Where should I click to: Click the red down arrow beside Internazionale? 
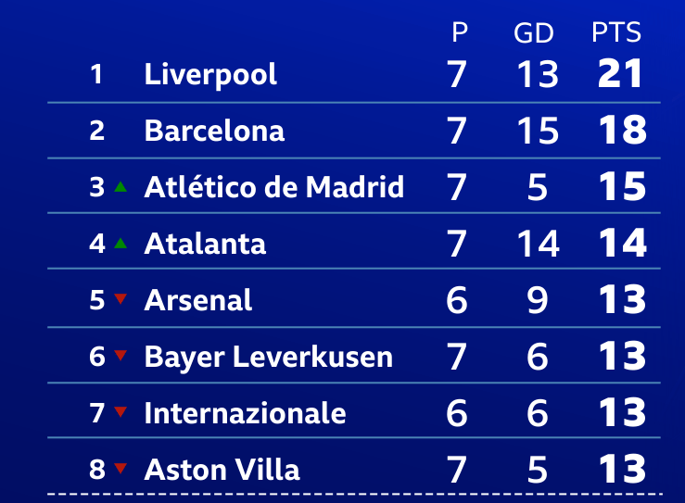(x=120, y=412)
